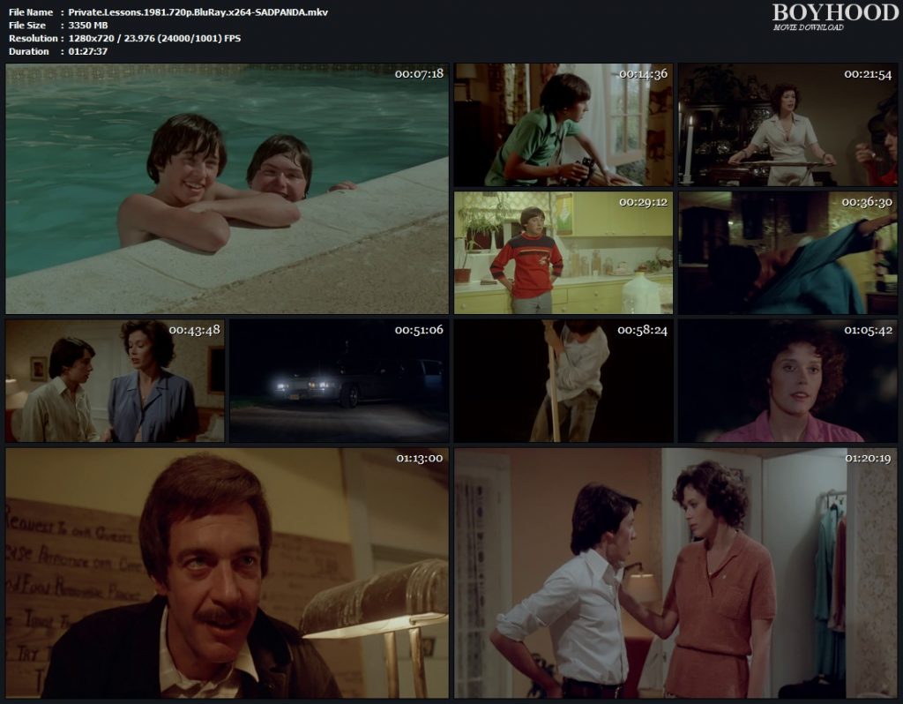The width and height of the screenshot is (903, 704).
Task: Select the digging scene thumbnail at 00:58:24
Action: 564,379
